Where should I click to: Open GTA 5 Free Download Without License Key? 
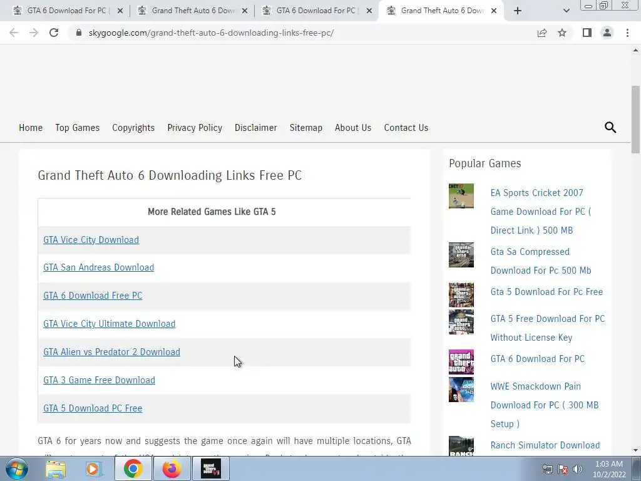547,328
